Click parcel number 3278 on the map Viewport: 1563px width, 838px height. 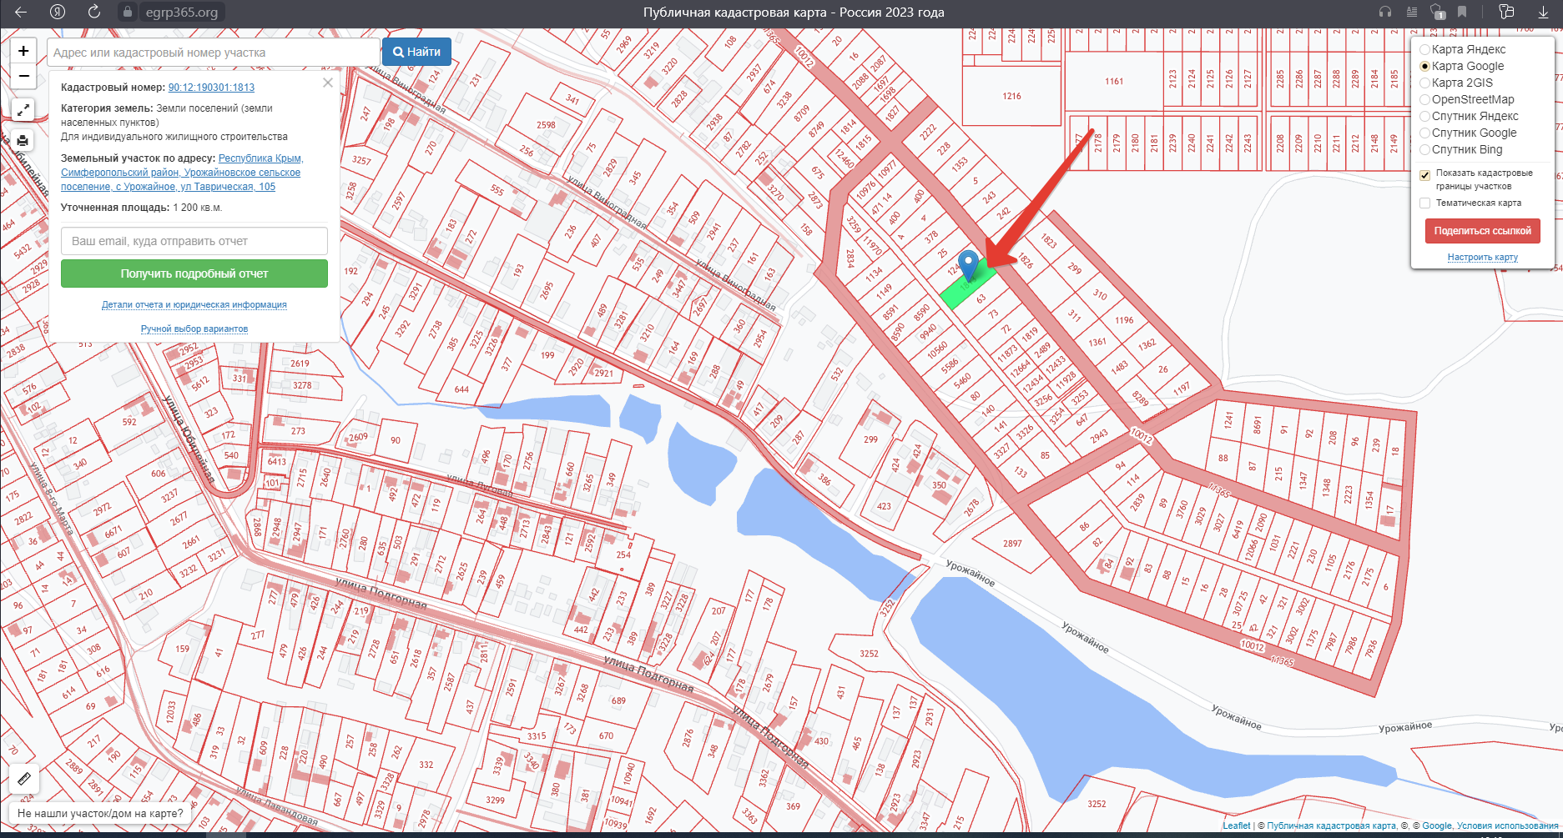[x=302, y=385]
